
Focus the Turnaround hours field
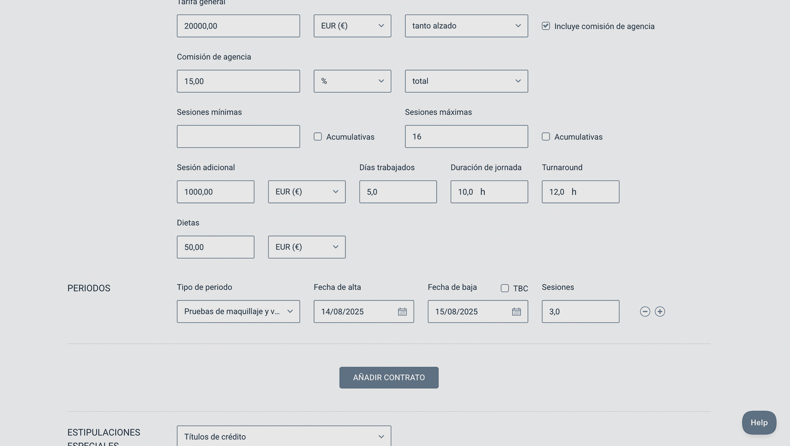pyautogui.click(x=580, y=192)
